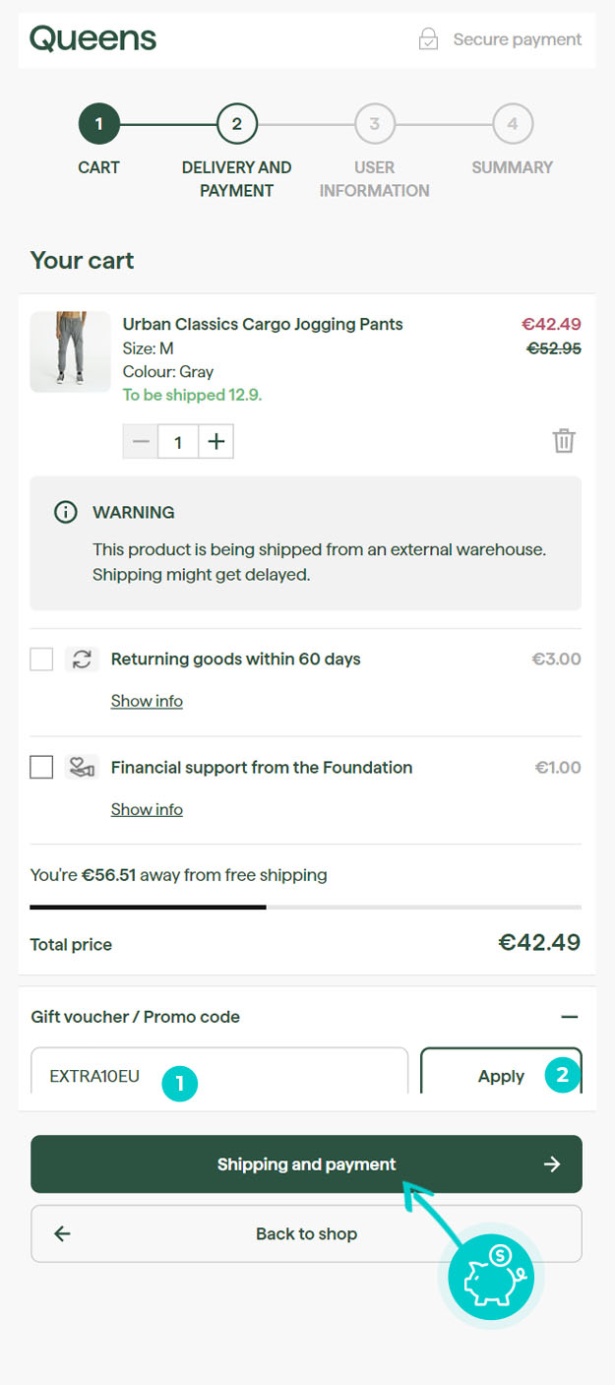The image size is (615, 1385).
Task: Click the returning goods refresh icon
Action: point(83,660)
